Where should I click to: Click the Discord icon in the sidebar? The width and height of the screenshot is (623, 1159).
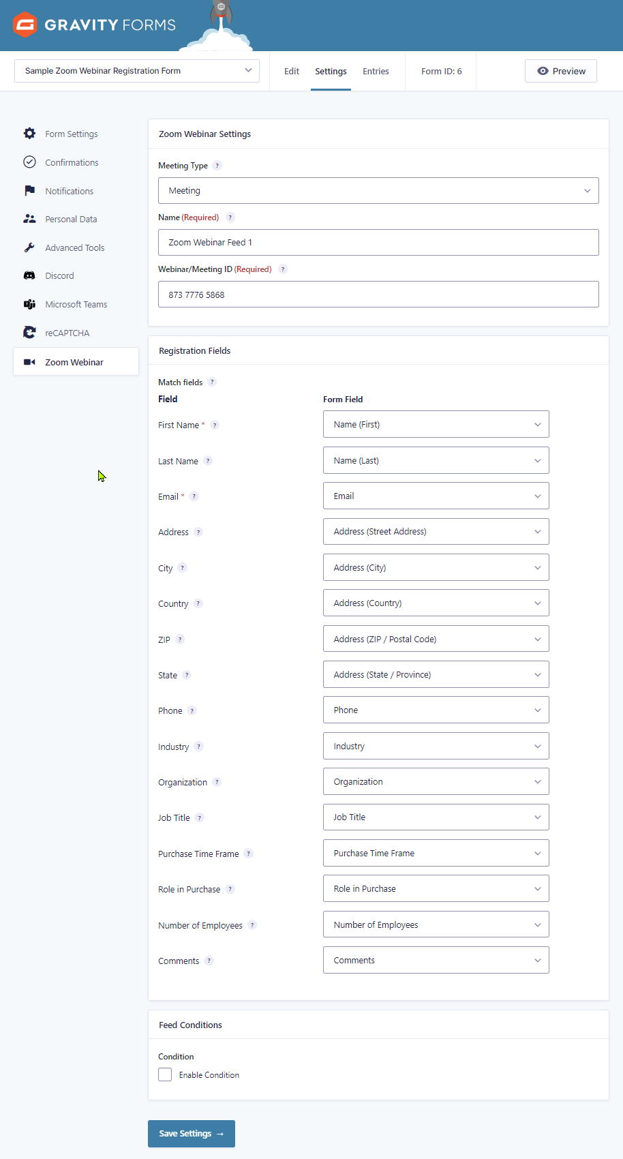[29, 275]
